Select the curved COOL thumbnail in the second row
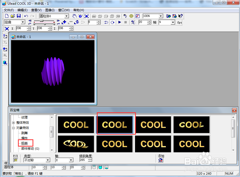 point(76,144)
